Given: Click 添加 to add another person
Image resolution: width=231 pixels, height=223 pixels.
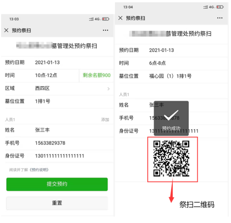Looking at the screenshot, I should (105, 120).
